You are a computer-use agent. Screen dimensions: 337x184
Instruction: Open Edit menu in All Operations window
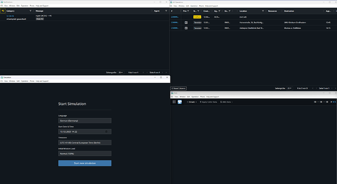[187, 6]
